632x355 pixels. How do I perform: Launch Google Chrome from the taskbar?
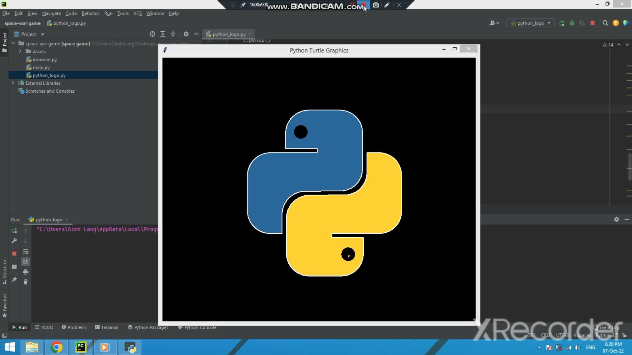[56, 347]
